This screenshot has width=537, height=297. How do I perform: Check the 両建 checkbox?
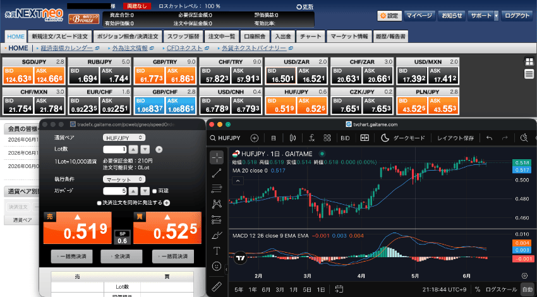154,191
